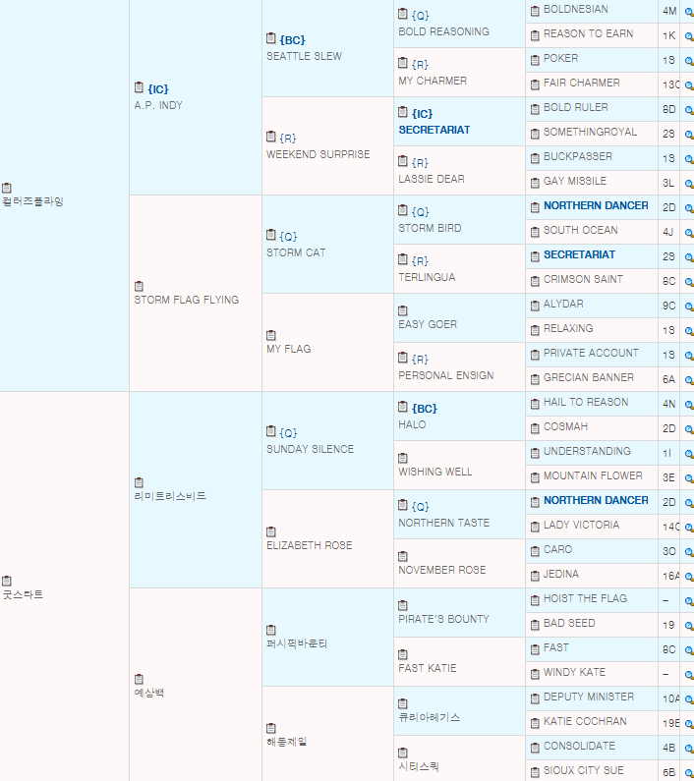Click clipboard icon beside SOUTH OCEAN

point(535,232)
